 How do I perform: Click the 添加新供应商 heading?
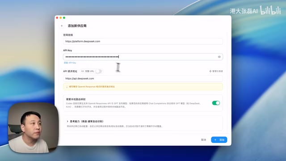77,26
